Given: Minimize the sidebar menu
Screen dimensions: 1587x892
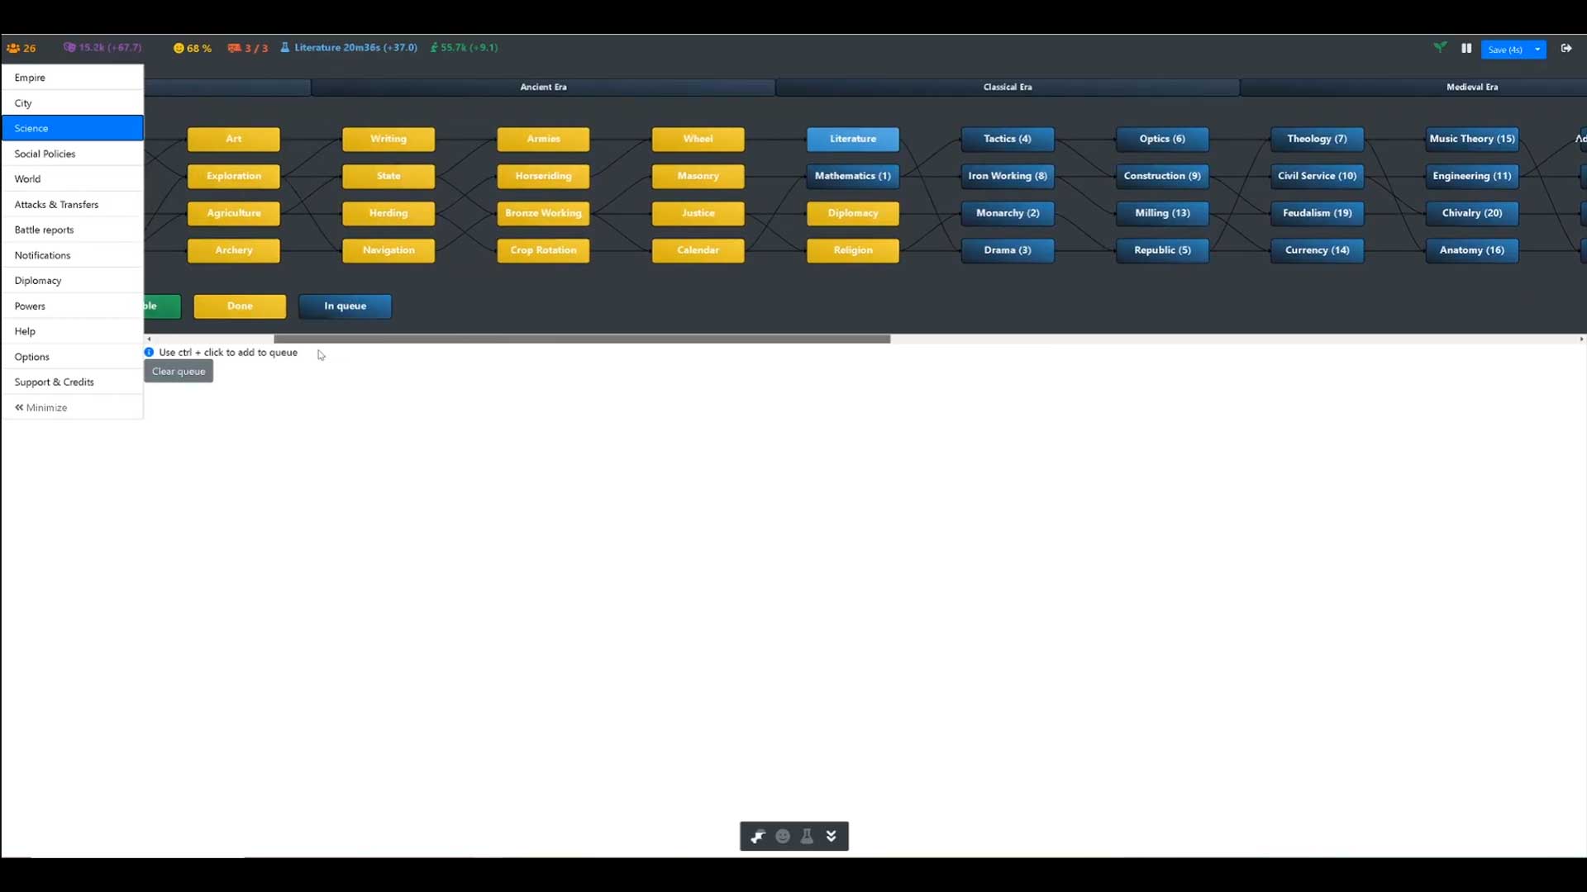Looking at the screenshot, I should click(x=73, y=408).
